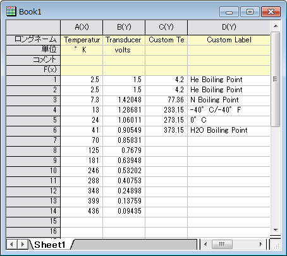287x256 pixels.
Task: Click the next sheet tab arrow
Action: point(22,245)
